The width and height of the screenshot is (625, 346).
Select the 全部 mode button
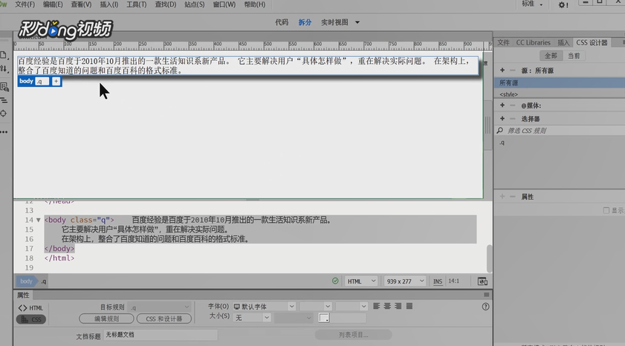(551, 56)
